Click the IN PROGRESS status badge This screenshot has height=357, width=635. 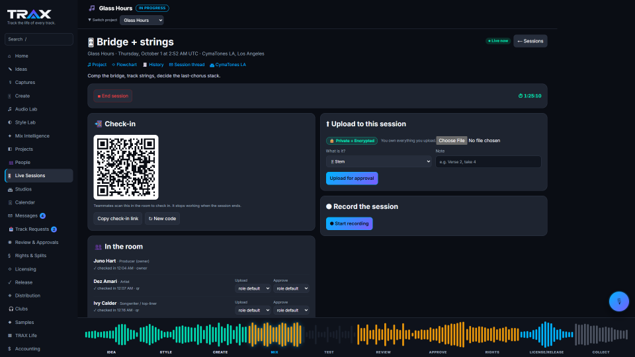click(x=152, y=8)
